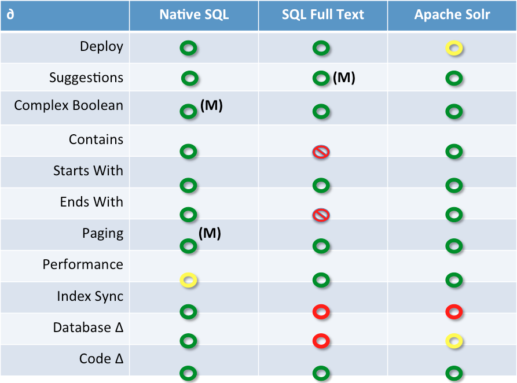
Task: Click the yellow circle for Apache Solr Deploy
Action: (x=454, y=48)
